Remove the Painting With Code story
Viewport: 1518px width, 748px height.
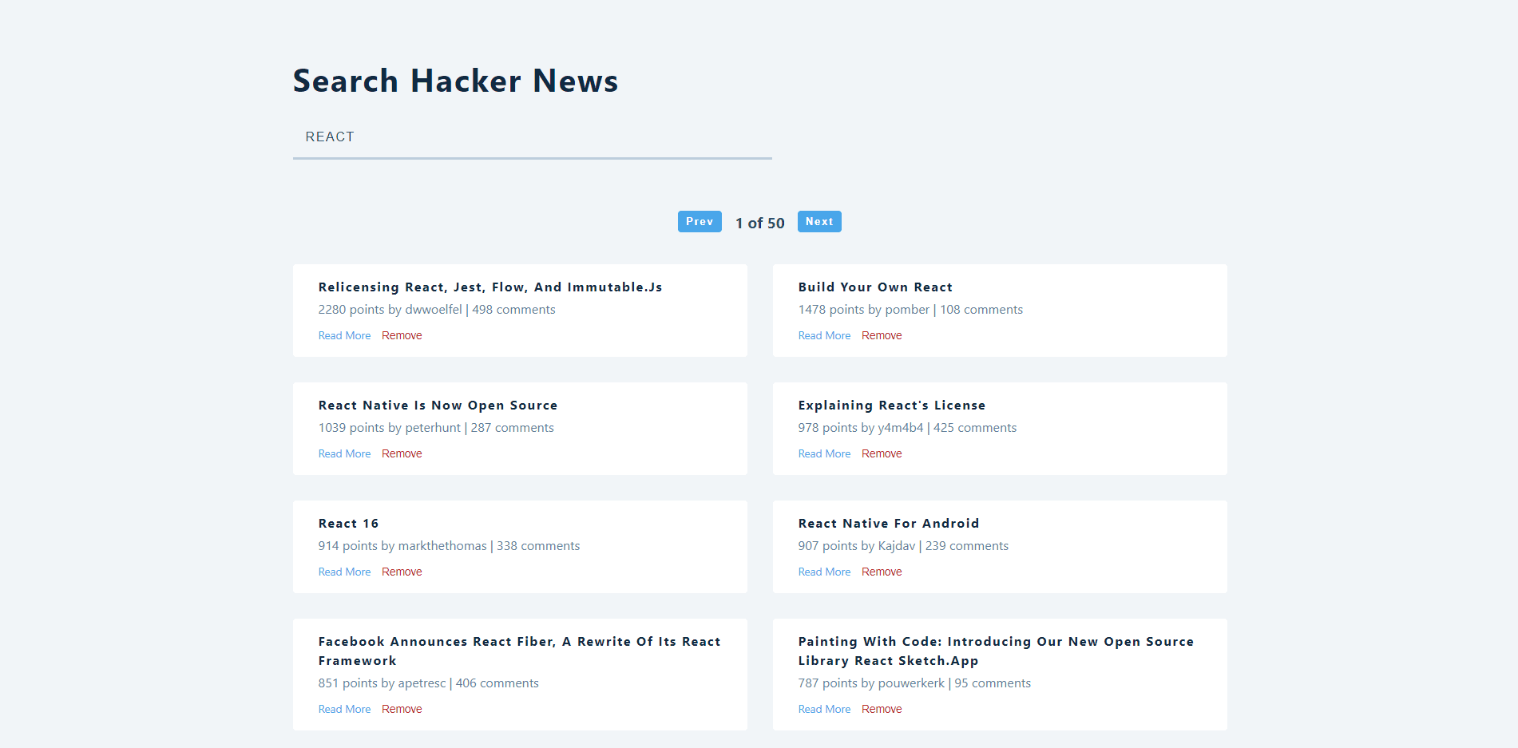882,710
